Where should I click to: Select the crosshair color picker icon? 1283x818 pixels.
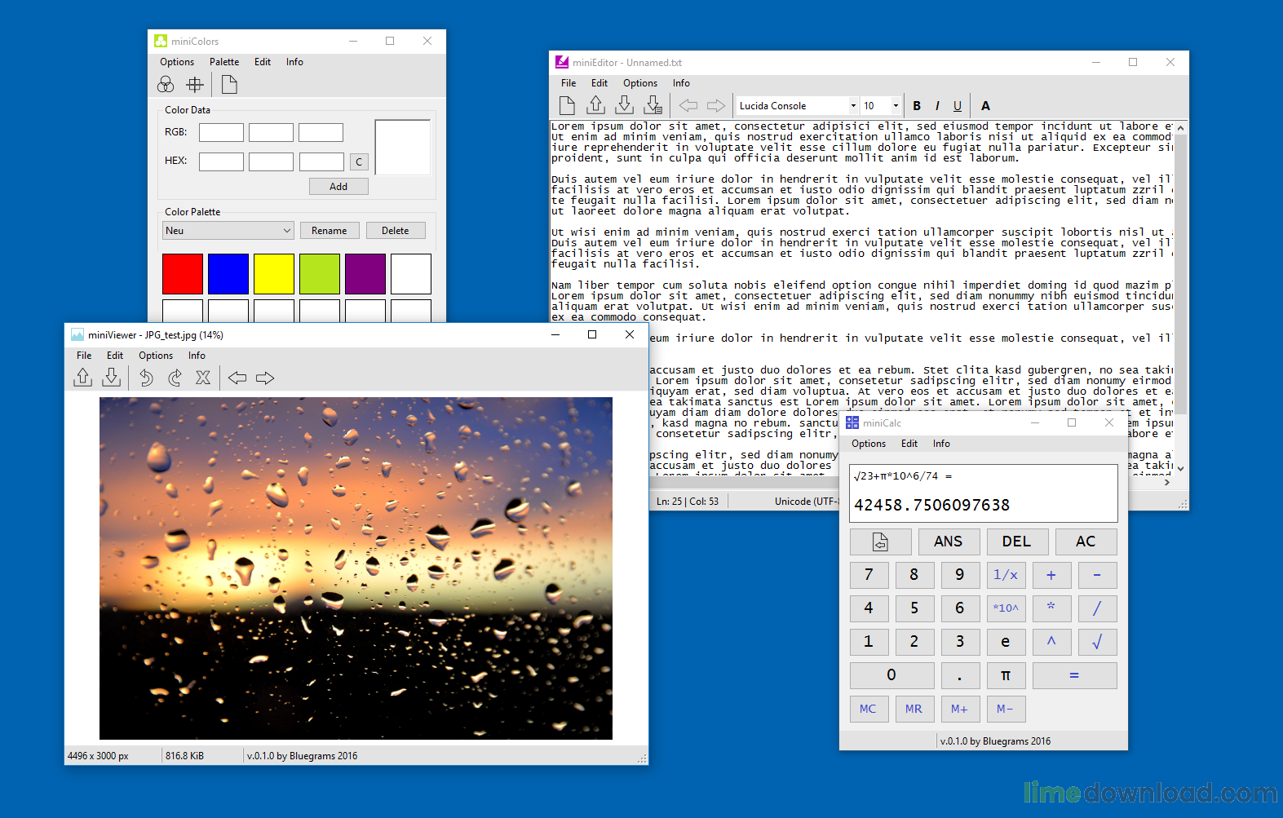pos(195,84)
